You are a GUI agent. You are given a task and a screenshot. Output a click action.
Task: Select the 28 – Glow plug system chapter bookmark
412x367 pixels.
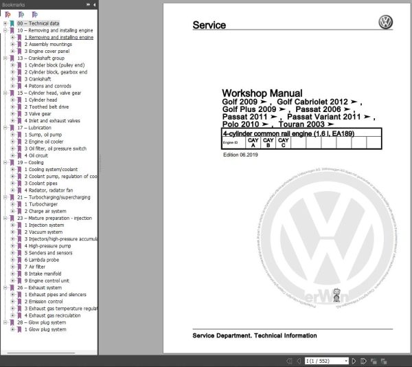coord(41,322)
